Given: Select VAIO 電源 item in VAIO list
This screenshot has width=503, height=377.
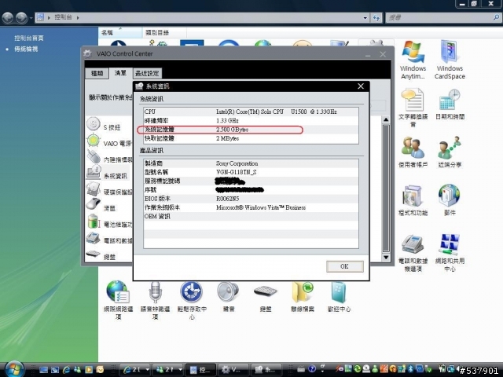Looking at the screenshot, I should [109, 142].
